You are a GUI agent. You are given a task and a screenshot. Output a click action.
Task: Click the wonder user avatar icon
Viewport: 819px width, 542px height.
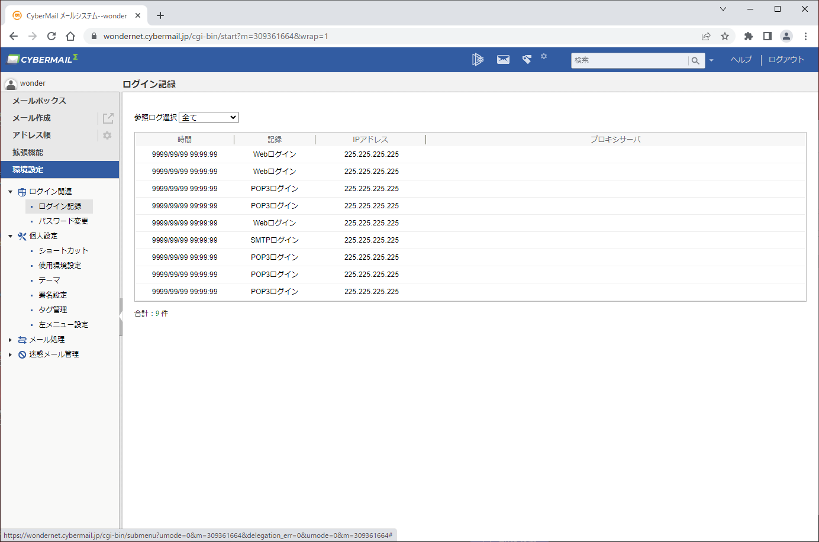[x=11, y=83]
